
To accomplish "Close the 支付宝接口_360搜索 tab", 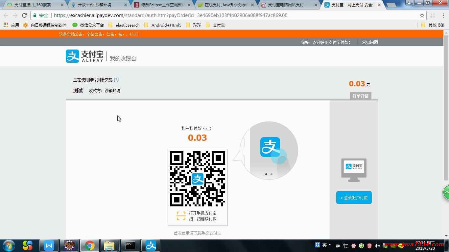I will click(x=62, y=5).
